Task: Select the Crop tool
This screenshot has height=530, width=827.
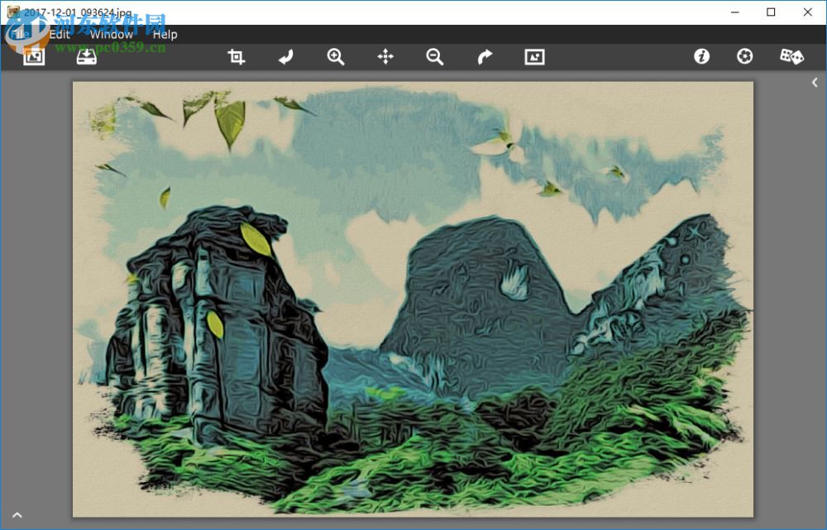Action: click(236, 56)
